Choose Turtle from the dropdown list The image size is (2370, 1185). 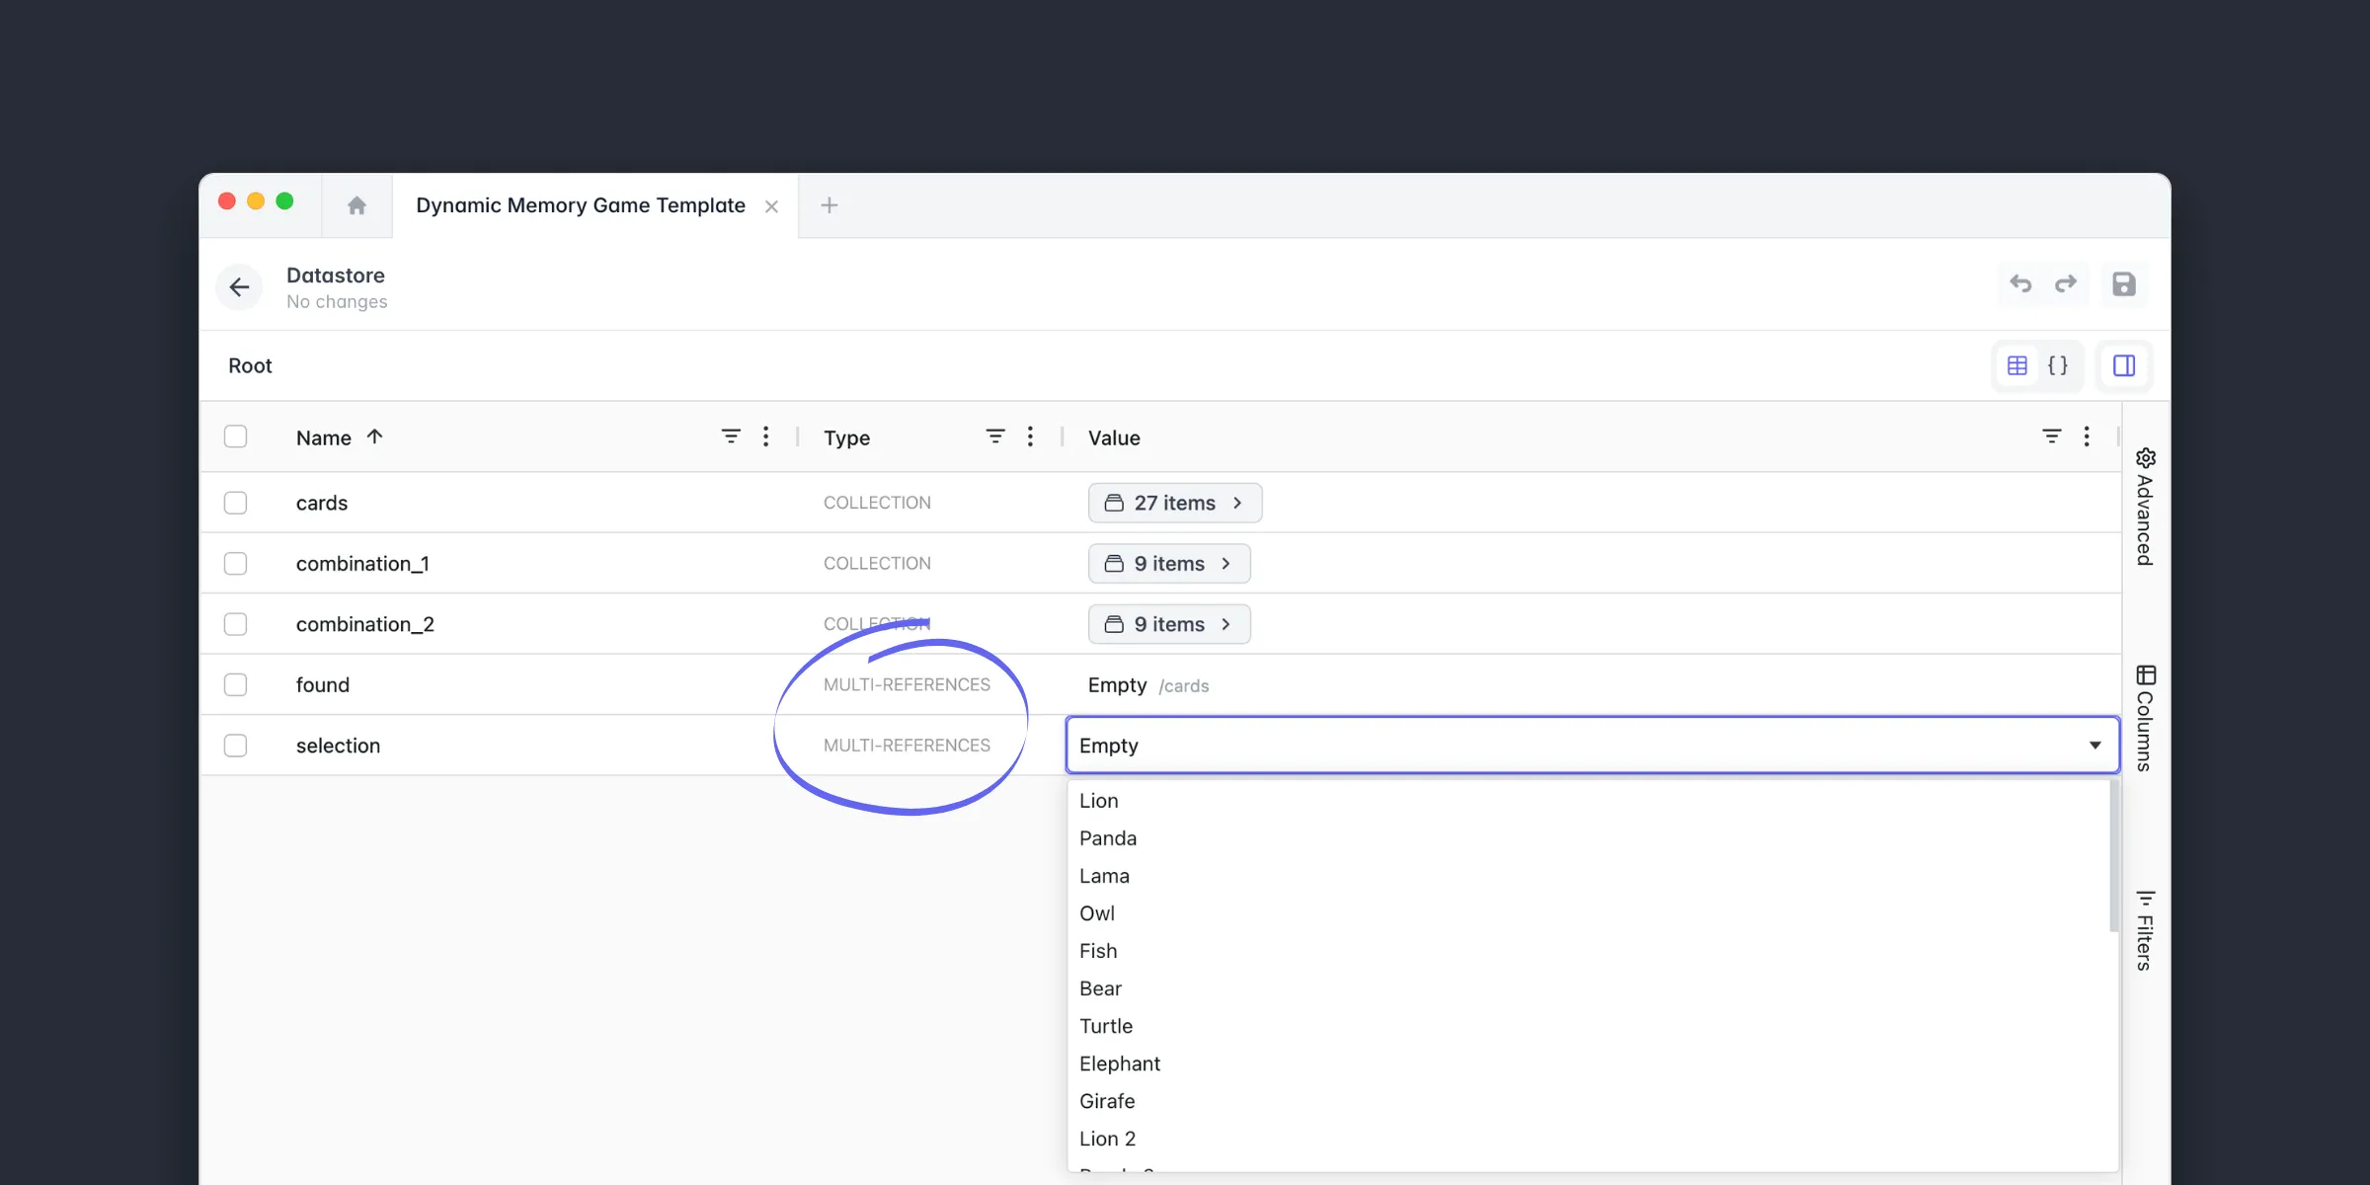coord(1588,1026)
